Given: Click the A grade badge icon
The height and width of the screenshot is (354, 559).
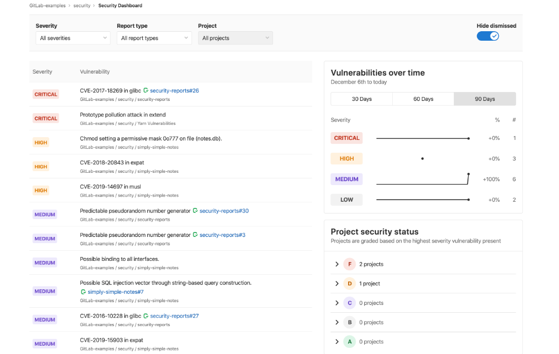Looking at the screenshot, I should [349, 341].
